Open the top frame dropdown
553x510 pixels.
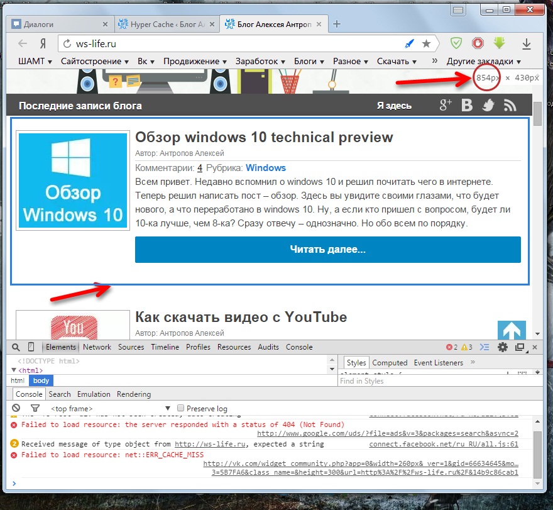tap(111, 408)
